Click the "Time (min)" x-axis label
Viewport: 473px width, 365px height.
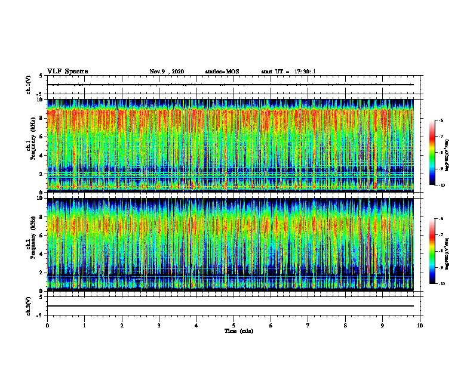pyautogui.click(x=239, y=331)
